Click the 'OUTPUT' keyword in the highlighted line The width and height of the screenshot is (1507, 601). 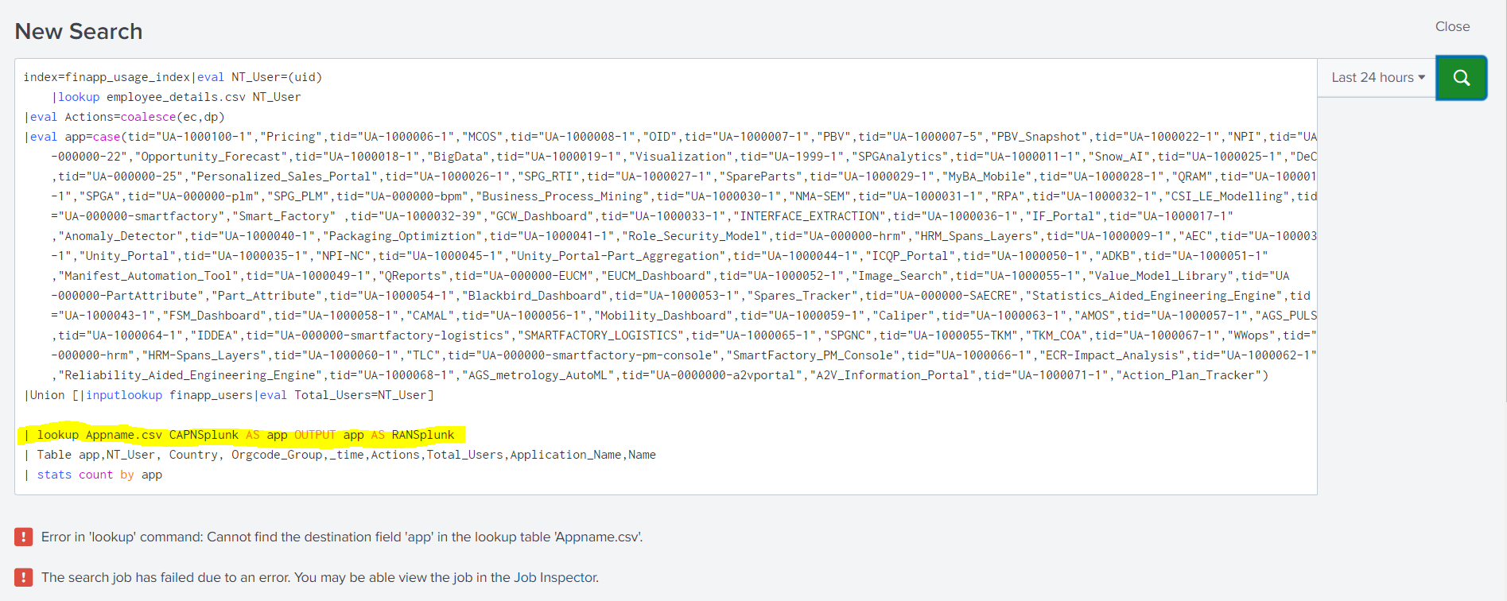point(315,435)
